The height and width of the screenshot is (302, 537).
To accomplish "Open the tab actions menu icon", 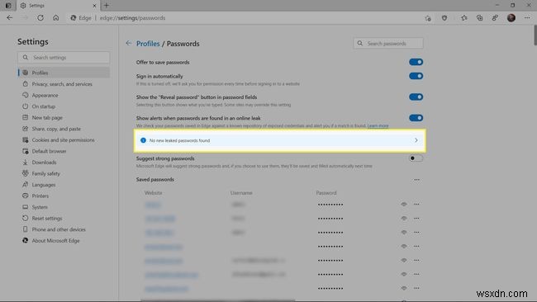I will click(8, 6).
